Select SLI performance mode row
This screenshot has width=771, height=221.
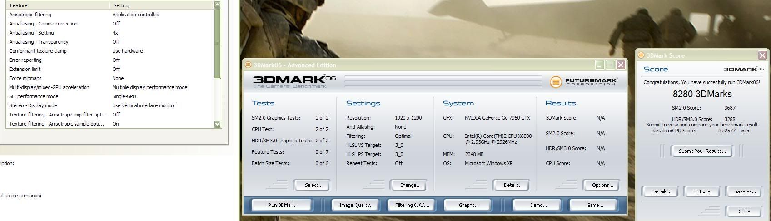(x=109, y=96)
